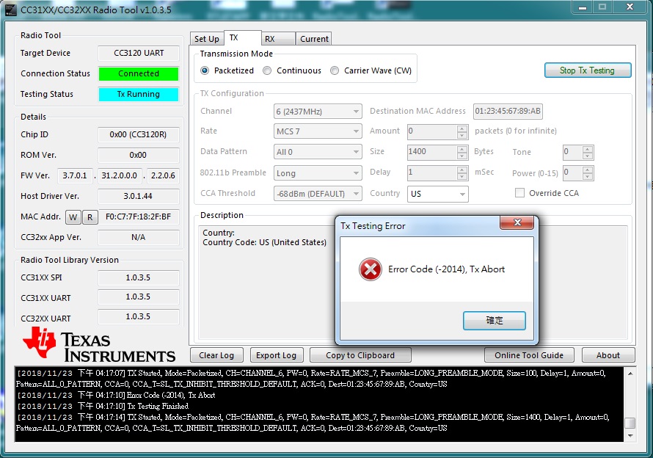Click 'Tx Testing Finished' log line
Viewport: 653px width, 458px height.
pos(158,406)
